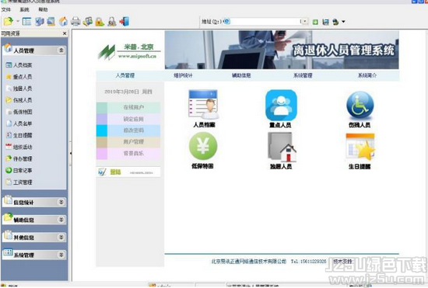Viewport: 428px width, 288px height.
Task: Open dropdown arrow next to folder toolbar icon
Action: [x=18, y=21]
